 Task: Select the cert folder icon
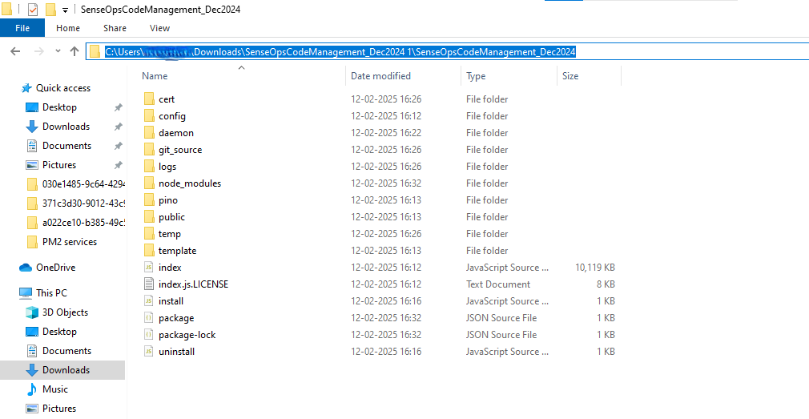coord(149,99)
